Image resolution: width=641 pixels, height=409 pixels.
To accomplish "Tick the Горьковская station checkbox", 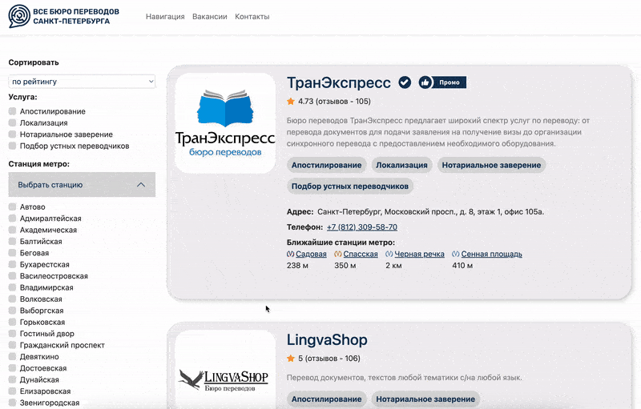I will [12, 322].
